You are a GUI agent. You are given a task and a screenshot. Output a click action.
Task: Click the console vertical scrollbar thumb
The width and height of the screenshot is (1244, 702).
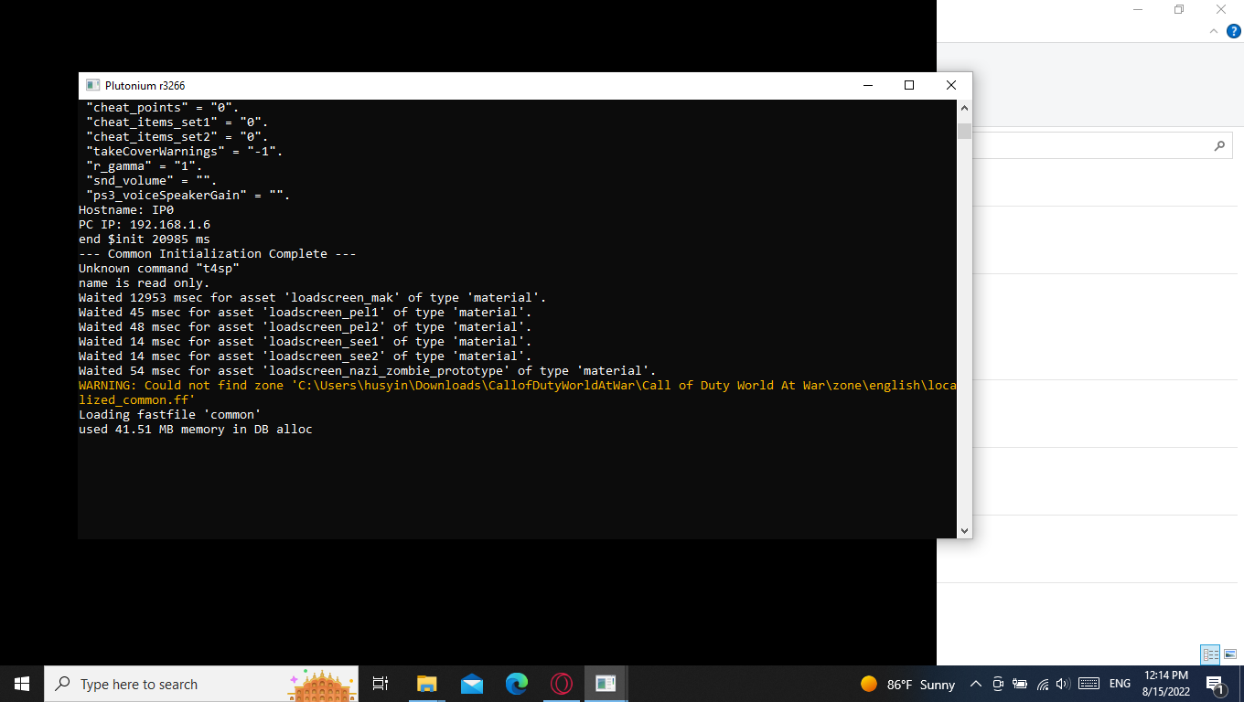click(x=964, y=131)
